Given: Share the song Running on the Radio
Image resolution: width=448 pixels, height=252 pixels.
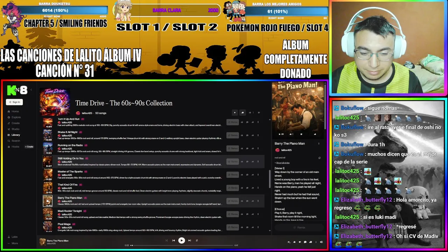Looking at the screenshot, I should click(252, 148).
